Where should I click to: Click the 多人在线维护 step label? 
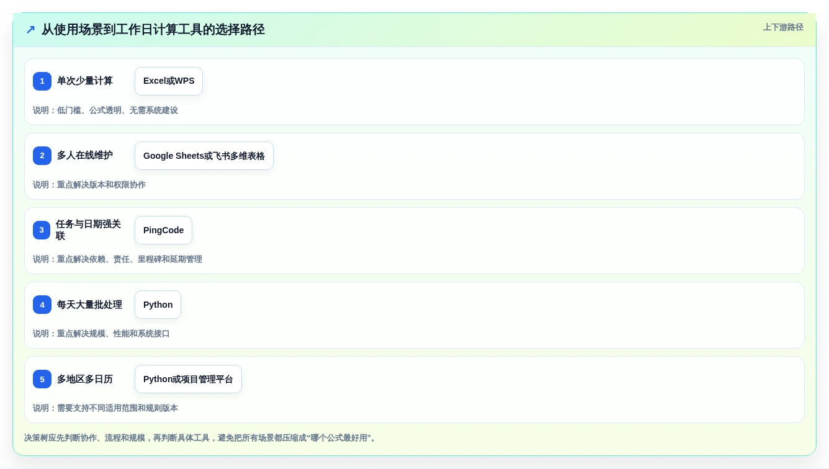click(85, 156)
